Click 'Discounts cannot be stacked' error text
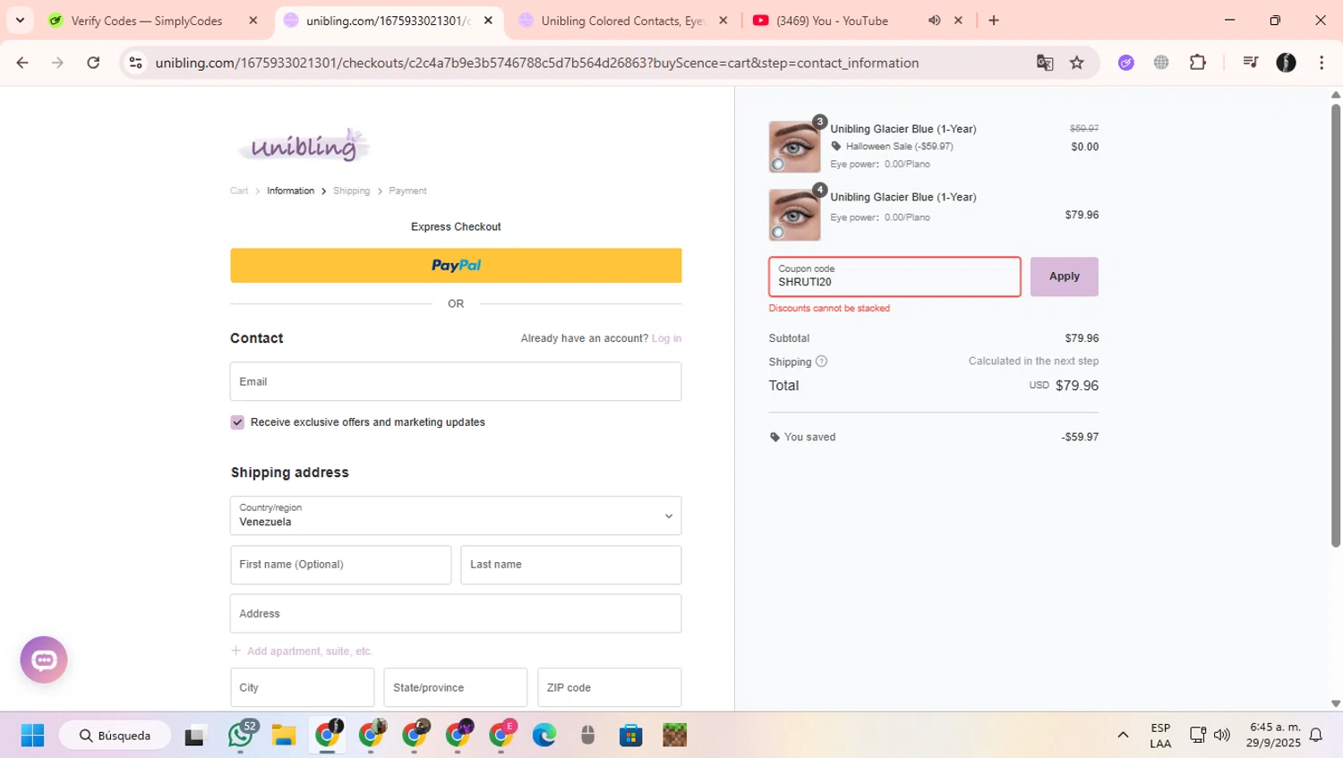This screenshot has height=758, width=1343. tap(829, 308)
